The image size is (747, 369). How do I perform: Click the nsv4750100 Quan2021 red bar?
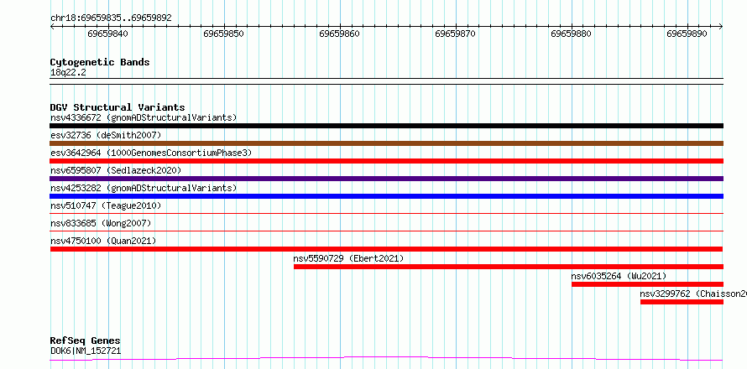coord(386,249)
